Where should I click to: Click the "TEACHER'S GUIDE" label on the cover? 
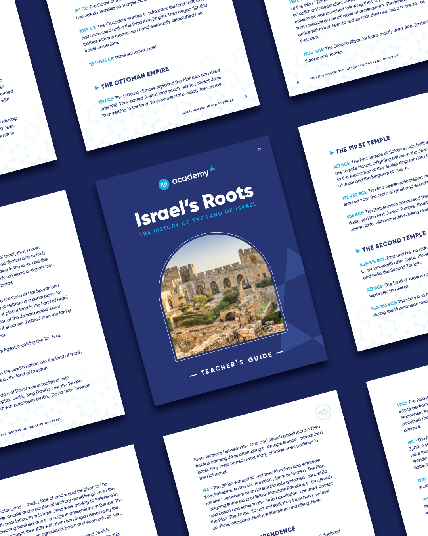[237, 363]
